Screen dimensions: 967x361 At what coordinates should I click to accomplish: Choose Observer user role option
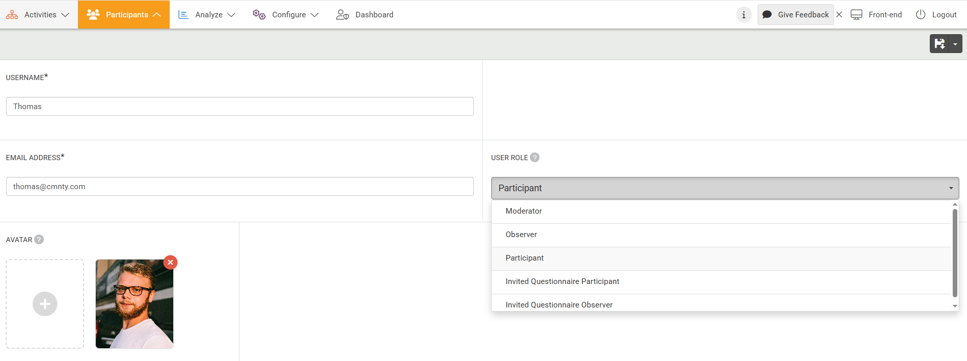tap(521, 235)
